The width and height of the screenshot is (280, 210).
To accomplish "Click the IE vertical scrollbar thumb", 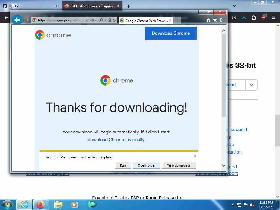I will [x=224, y=75].
